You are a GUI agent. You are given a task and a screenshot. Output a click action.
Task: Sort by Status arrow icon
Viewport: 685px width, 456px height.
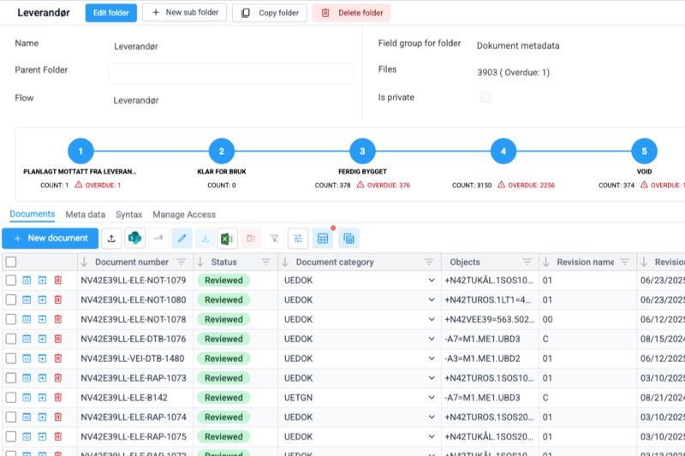(x=200, y=262)
